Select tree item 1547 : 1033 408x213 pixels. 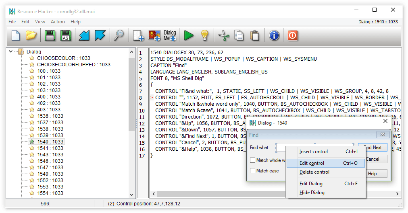tap(50, 167)
